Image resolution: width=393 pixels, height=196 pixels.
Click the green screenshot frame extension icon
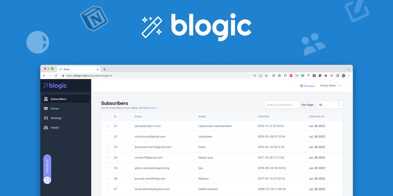click(x=297, y=75)
